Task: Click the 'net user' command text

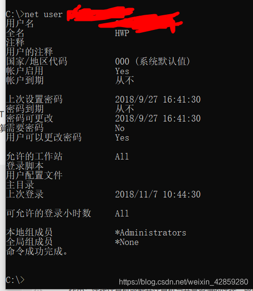Action: click(44, 14)
